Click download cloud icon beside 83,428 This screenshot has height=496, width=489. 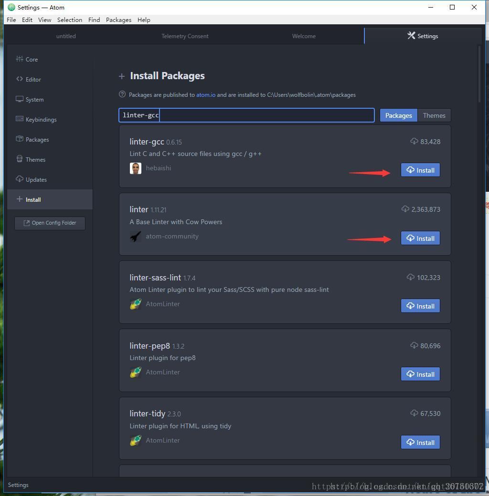tap(414, 141)
